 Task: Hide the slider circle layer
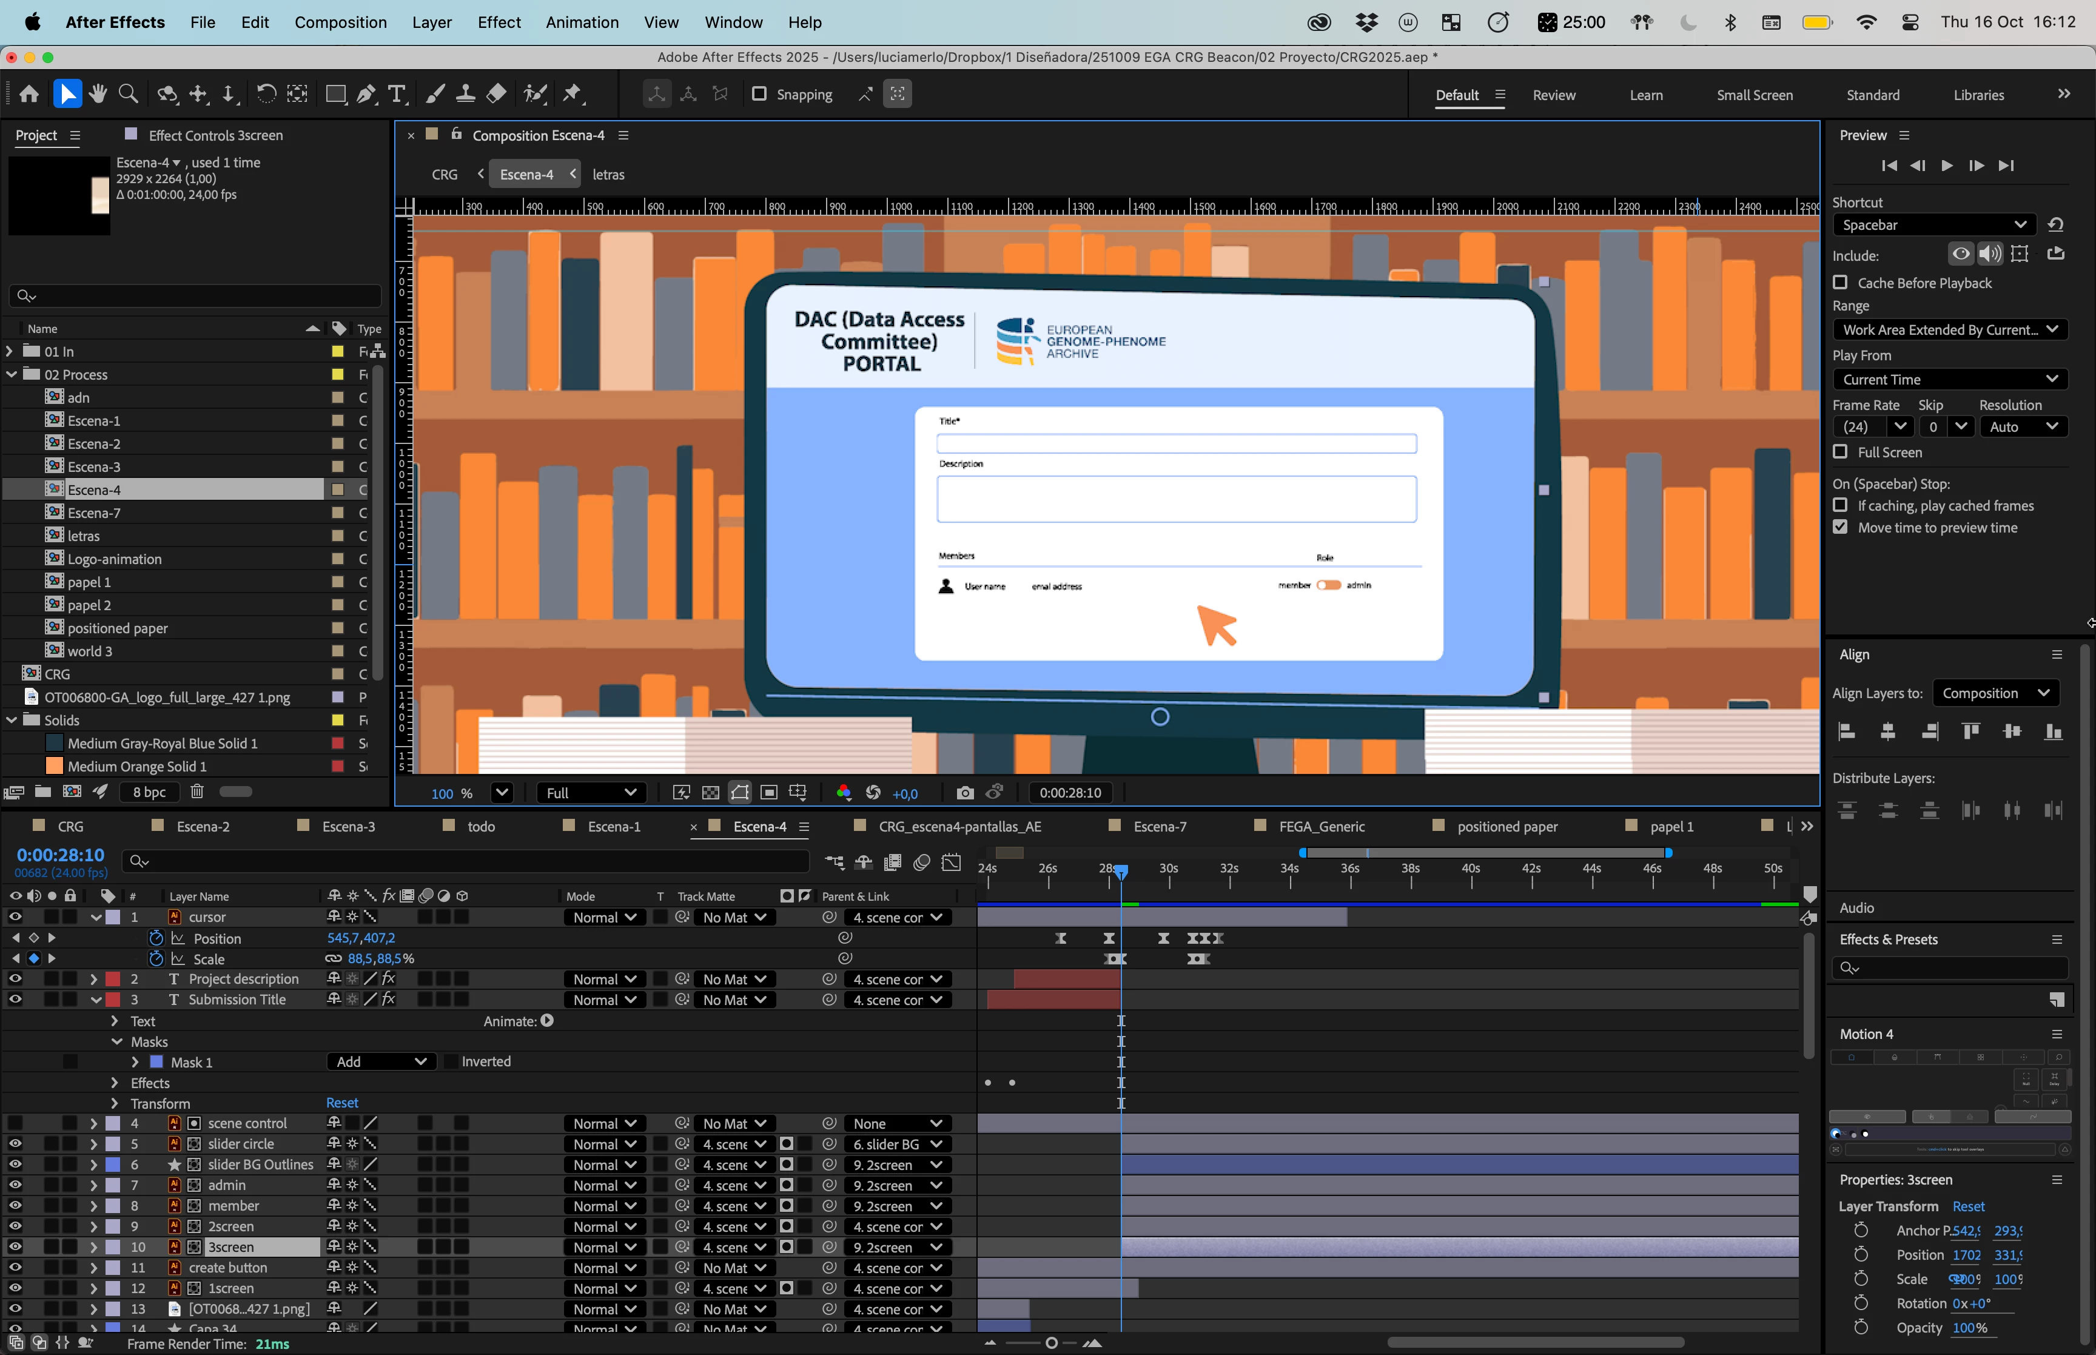pyautogui.click(x=15, y=1144)
